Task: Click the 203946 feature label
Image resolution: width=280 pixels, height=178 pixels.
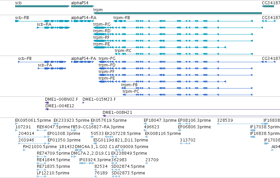Action: [26, 140]
